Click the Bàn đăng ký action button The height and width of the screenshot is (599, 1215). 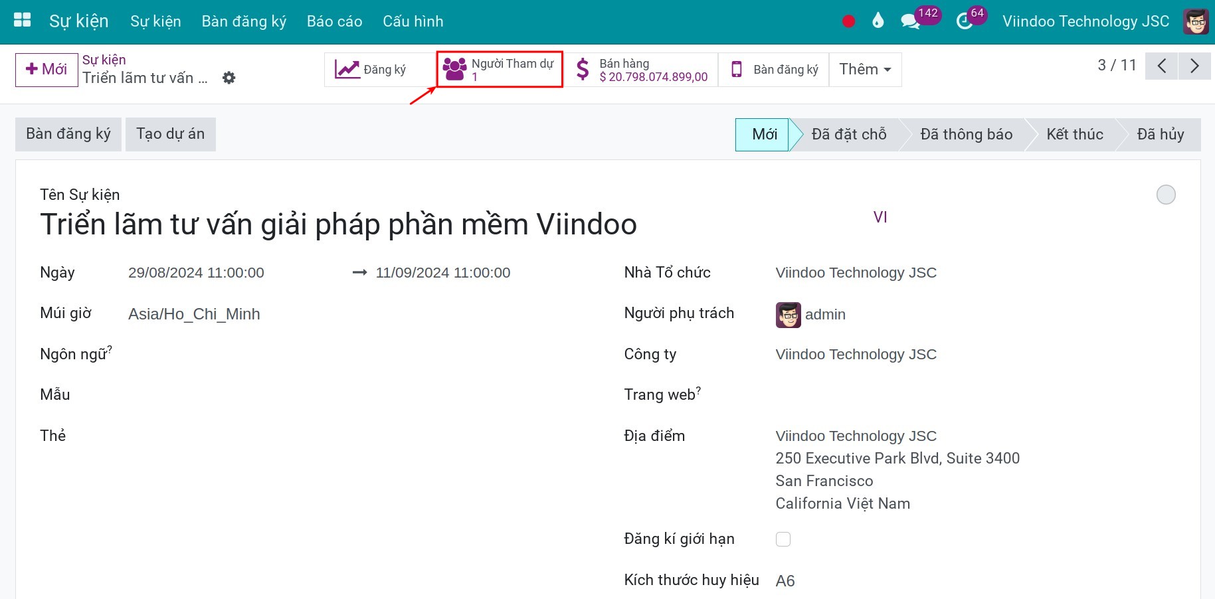point(68,134)
